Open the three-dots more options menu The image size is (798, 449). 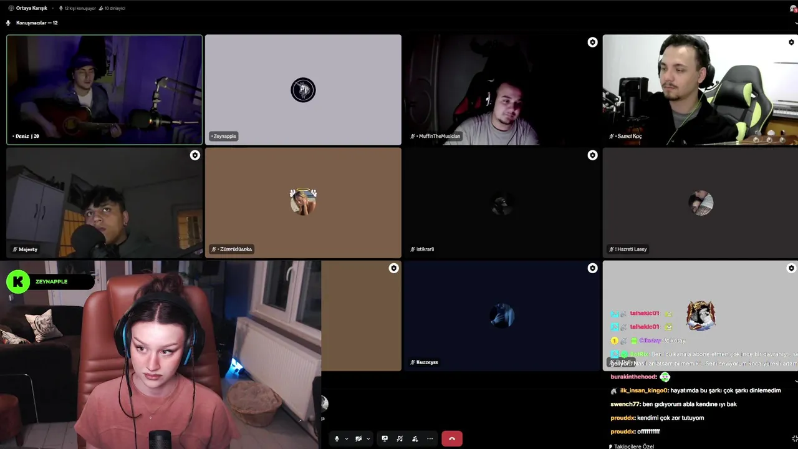coord(430,438)
